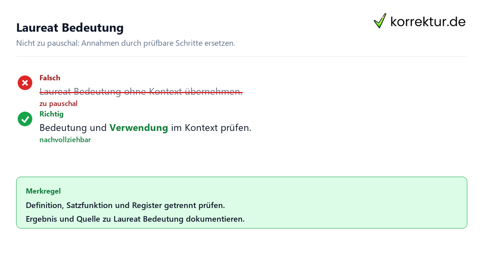Click the horizontal divider below the subtitle
Viewport: 483px width, 253px height.
click(242, 56)
